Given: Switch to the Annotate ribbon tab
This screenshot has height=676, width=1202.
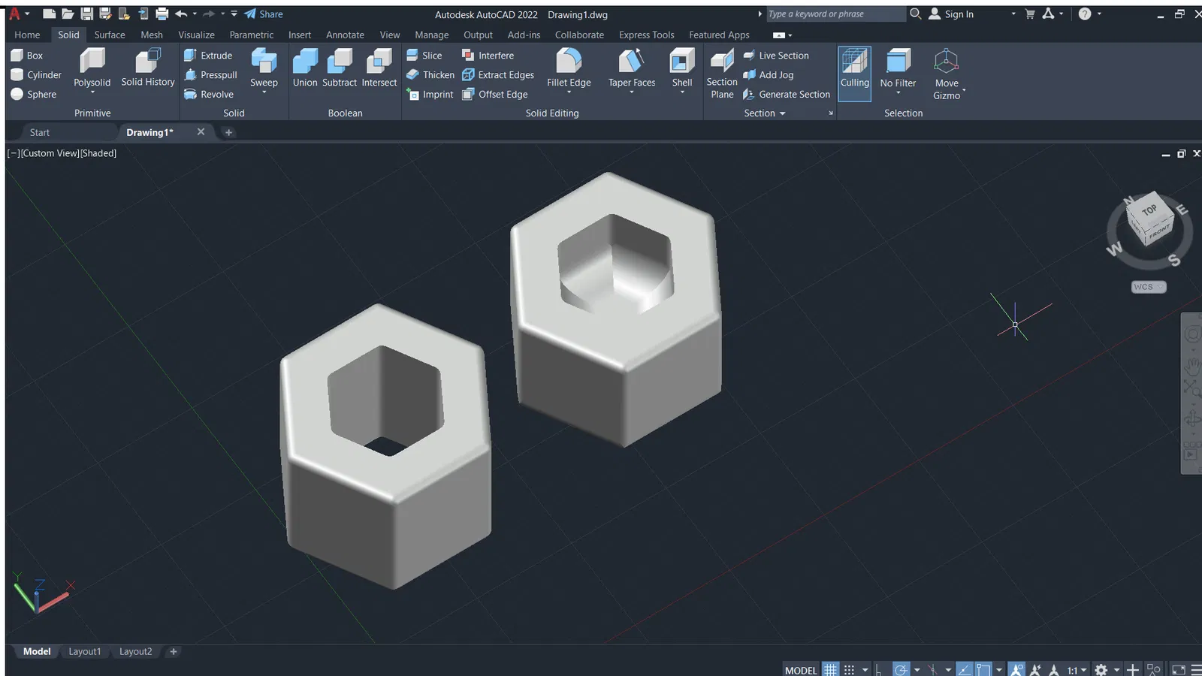Looking at the screenshot, I should 345,35.
